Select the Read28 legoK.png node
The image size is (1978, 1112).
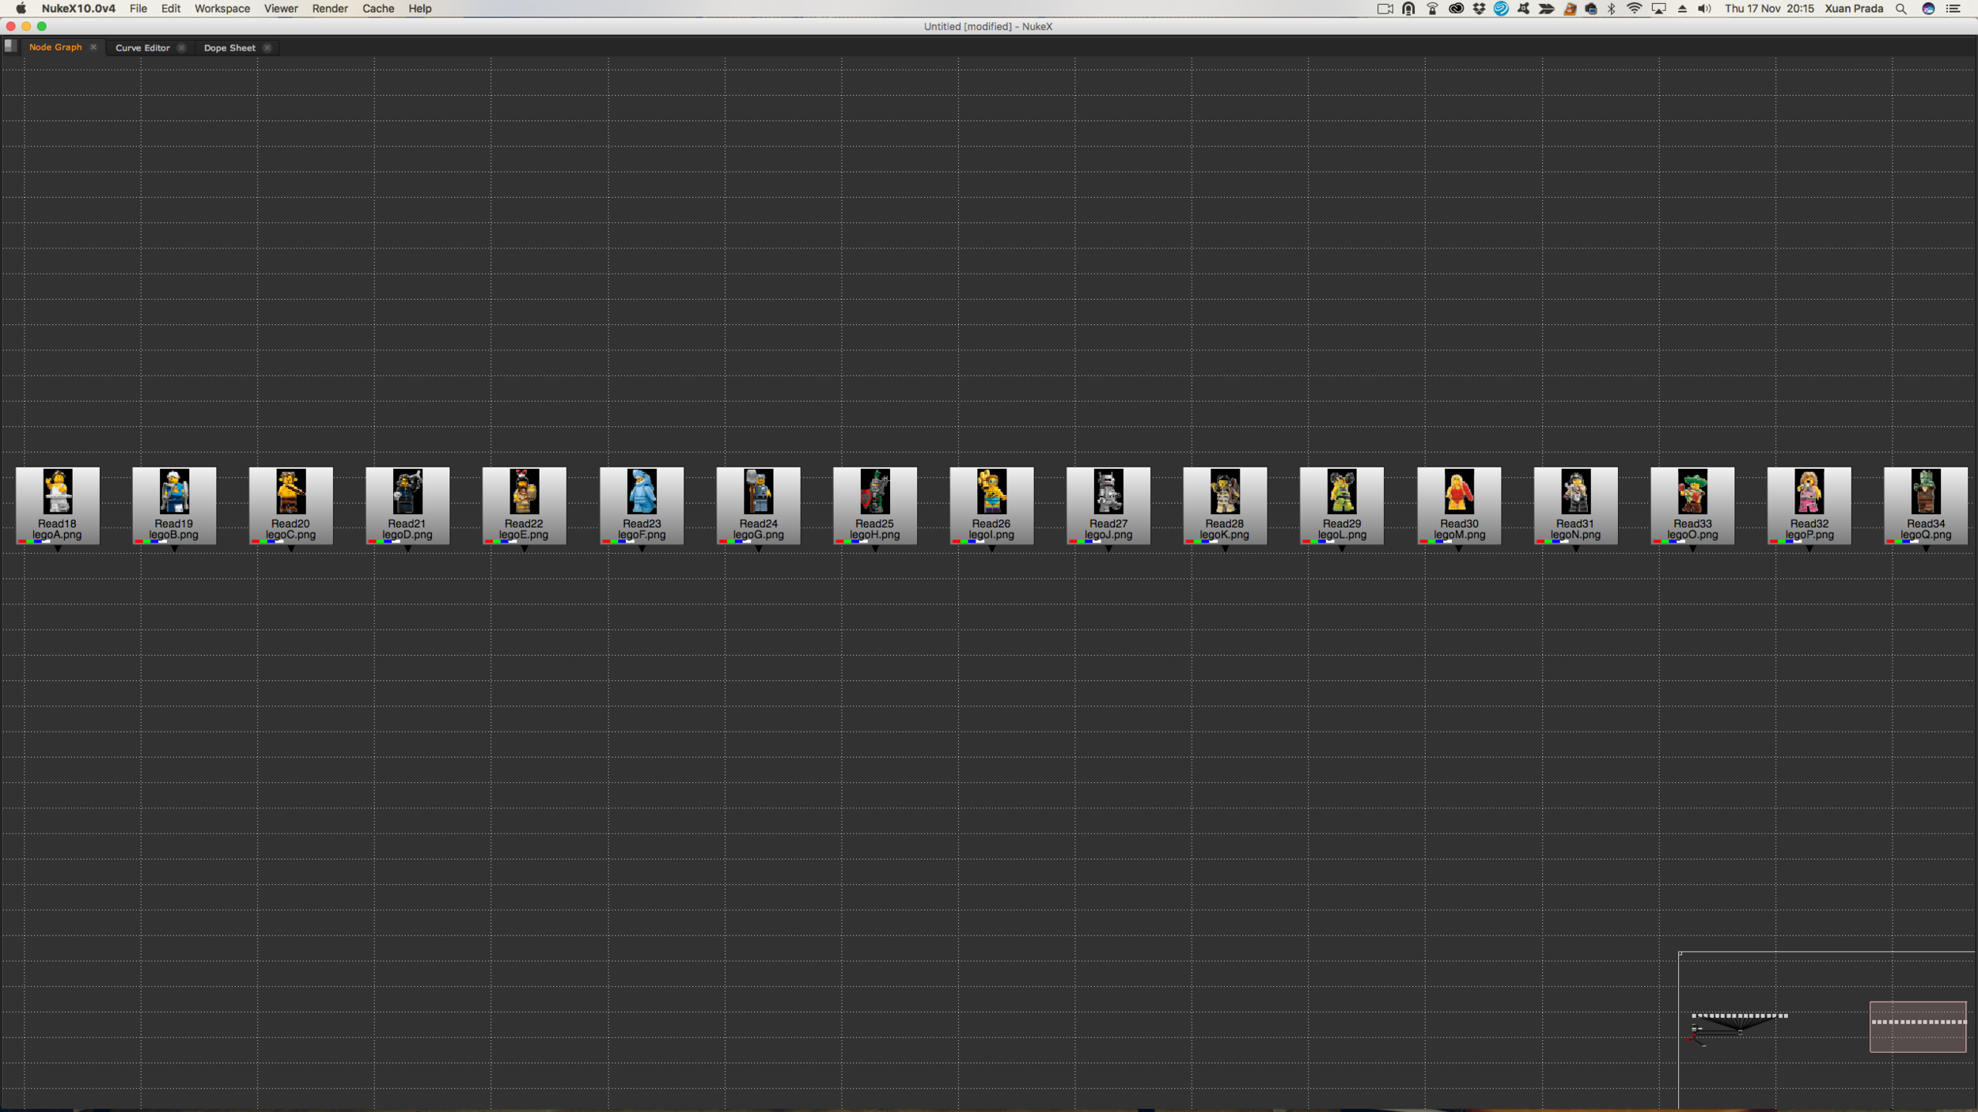click(x=1226, y=505)
